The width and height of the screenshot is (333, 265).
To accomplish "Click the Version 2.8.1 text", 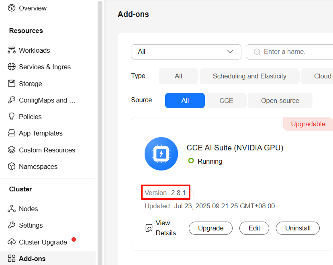I will 165,193.
